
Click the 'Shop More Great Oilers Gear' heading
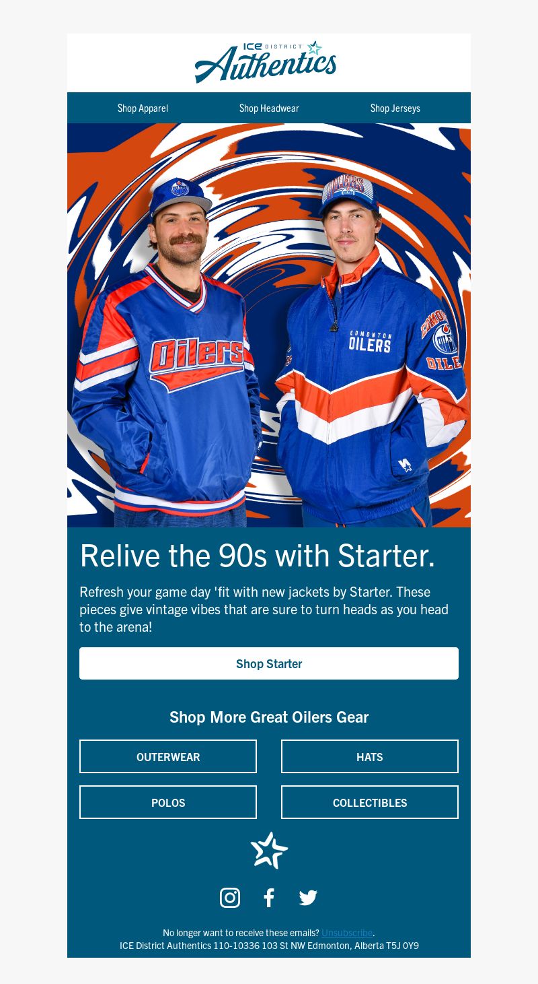coord(269,717)
